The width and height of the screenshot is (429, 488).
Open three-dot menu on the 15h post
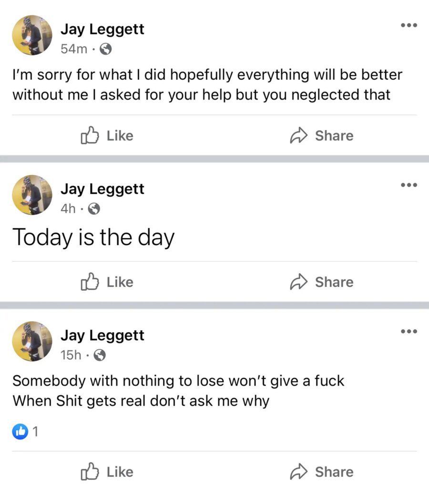coord(409,331)
